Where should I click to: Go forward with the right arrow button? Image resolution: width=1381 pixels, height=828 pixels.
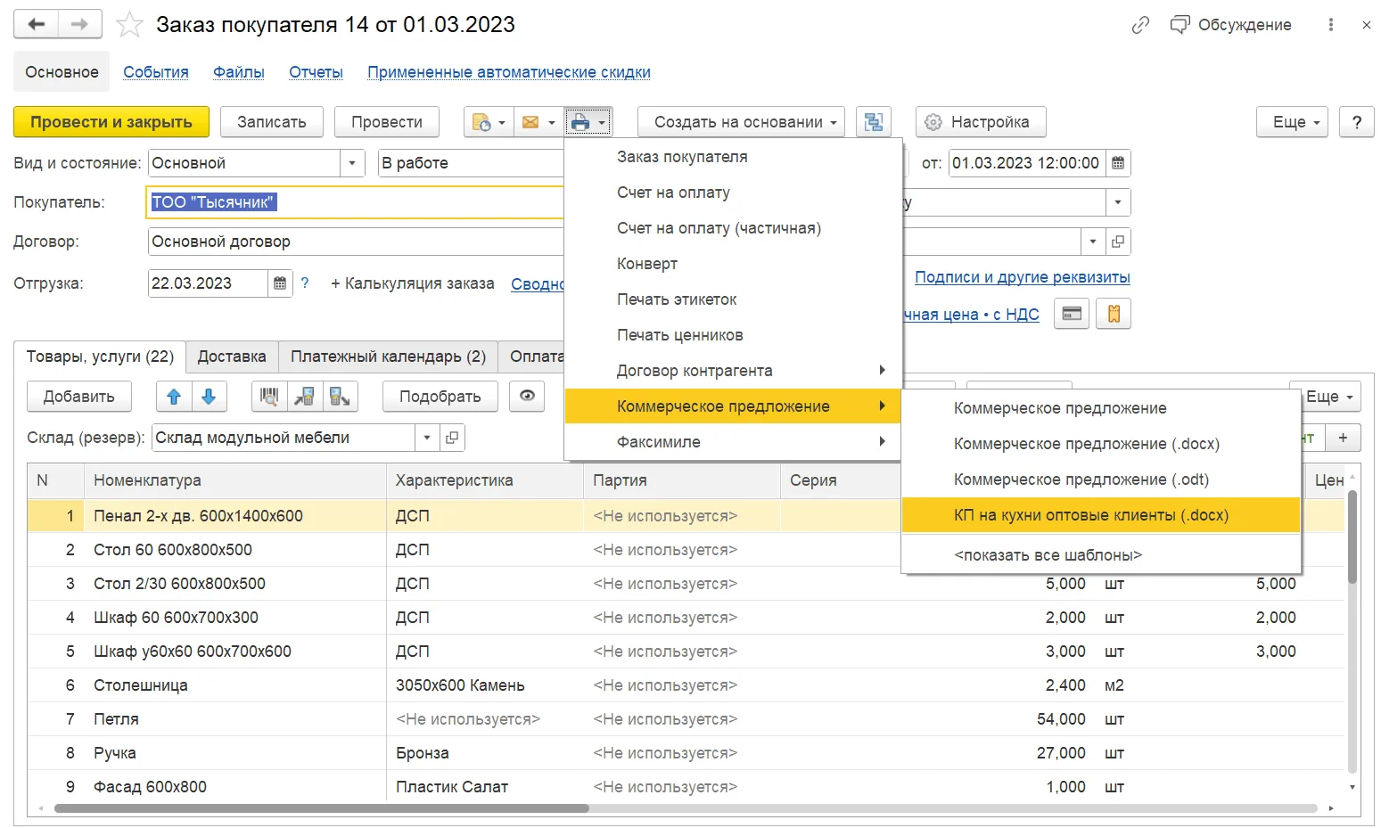click(80, 24)
